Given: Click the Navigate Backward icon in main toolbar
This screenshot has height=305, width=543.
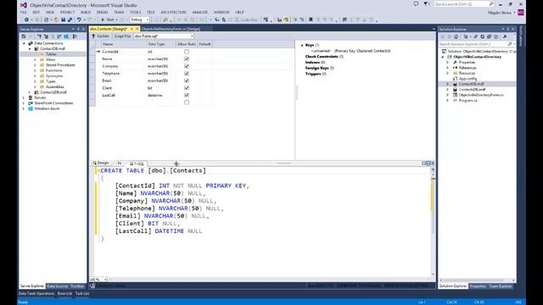Looking at the screenshot, I should (x=26, y=19).
